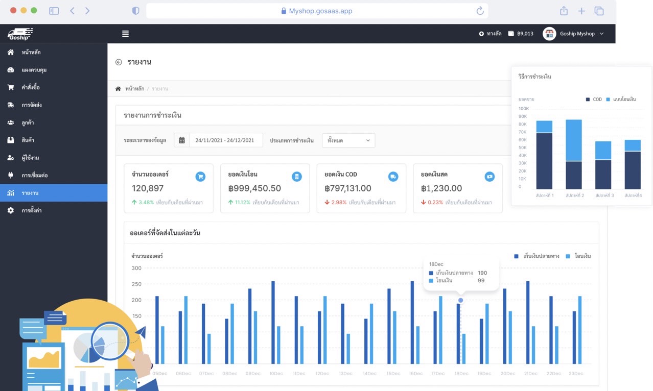Click the truck icon on ยอดเงิน COD card
653x391 pixels.
[393, 177]
